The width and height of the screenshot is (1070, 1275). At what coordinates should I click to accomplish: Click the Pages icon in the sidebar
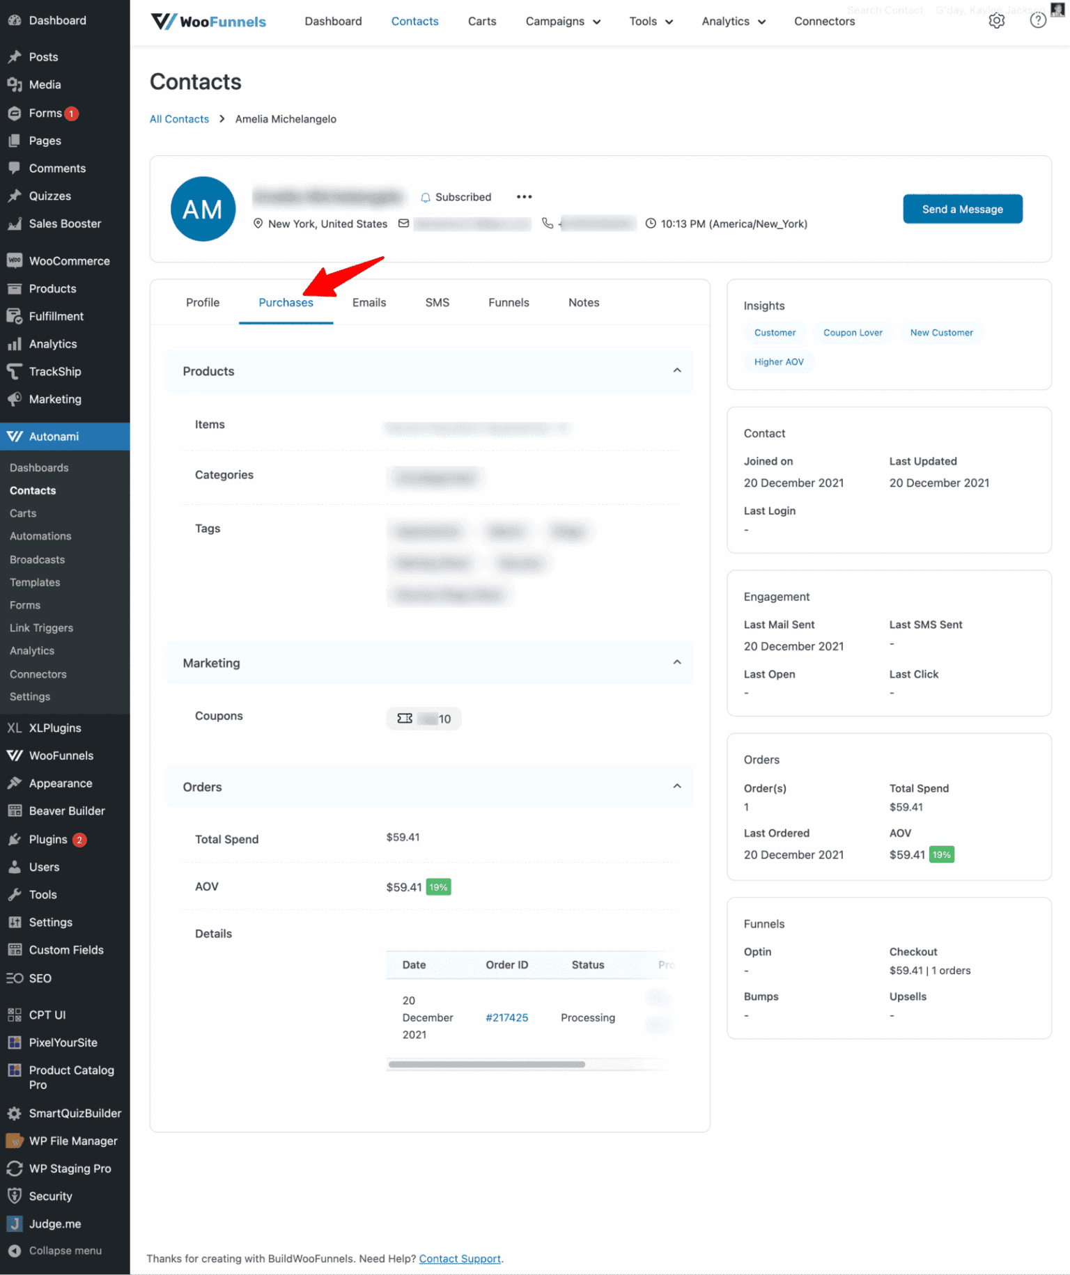click(15, 141)
